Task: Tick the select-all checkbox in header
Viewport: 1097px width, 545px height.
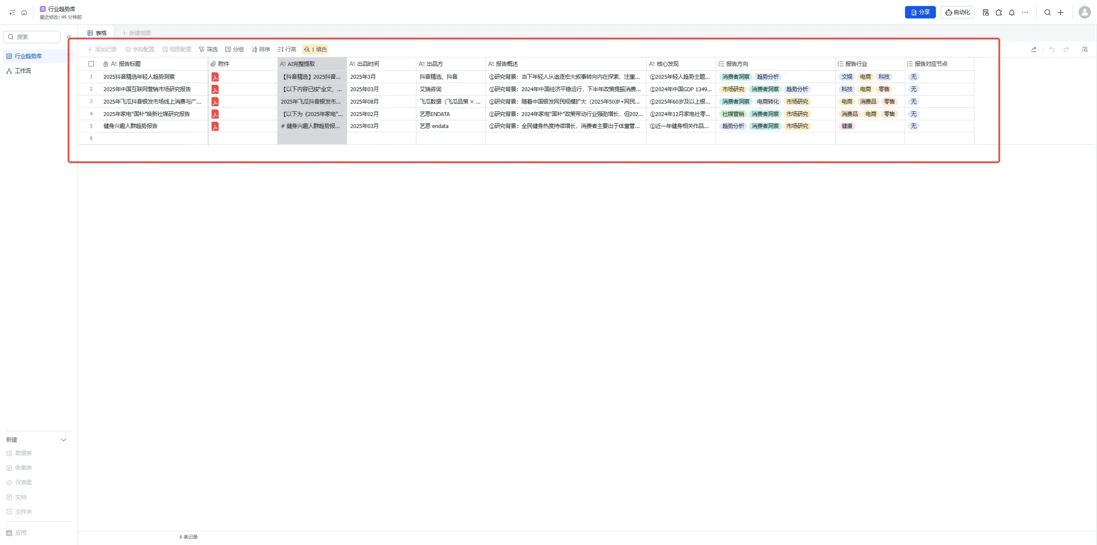Action: [x=91, y=64]
